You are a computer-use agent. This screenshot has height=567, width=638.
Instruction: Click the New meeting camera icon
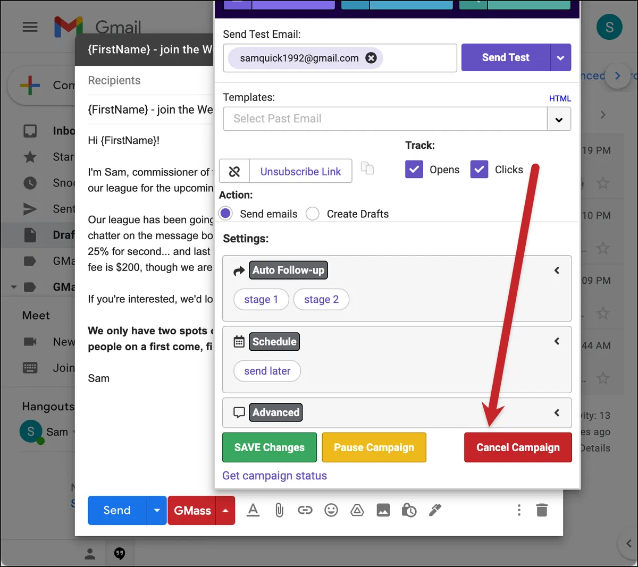coord(30,342)
